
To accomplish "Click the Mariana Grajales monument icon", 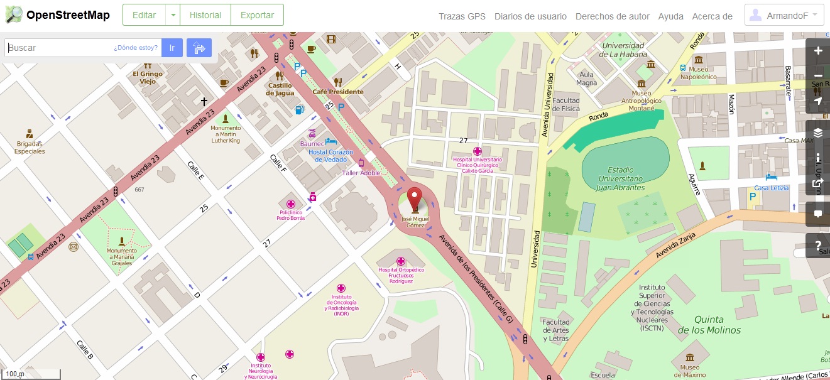I will coord(122,241).
